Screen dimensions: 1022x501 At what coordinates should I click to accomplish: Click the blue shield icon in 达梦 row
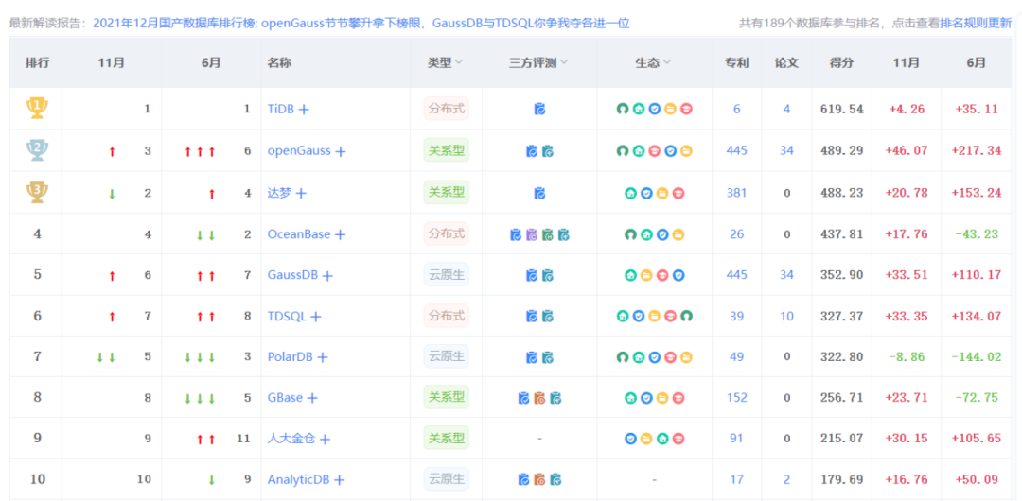(646, 194)
